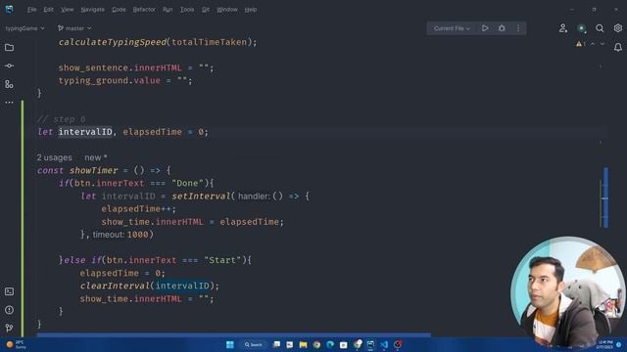Viewport: 627px width, 352px height.
Task: Open Visual Studio Code from the taskbar
Action: (x=384, y=344)
